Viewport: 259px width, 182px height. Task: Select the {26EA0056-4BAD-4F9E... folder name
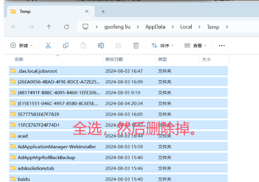point(59,82)
